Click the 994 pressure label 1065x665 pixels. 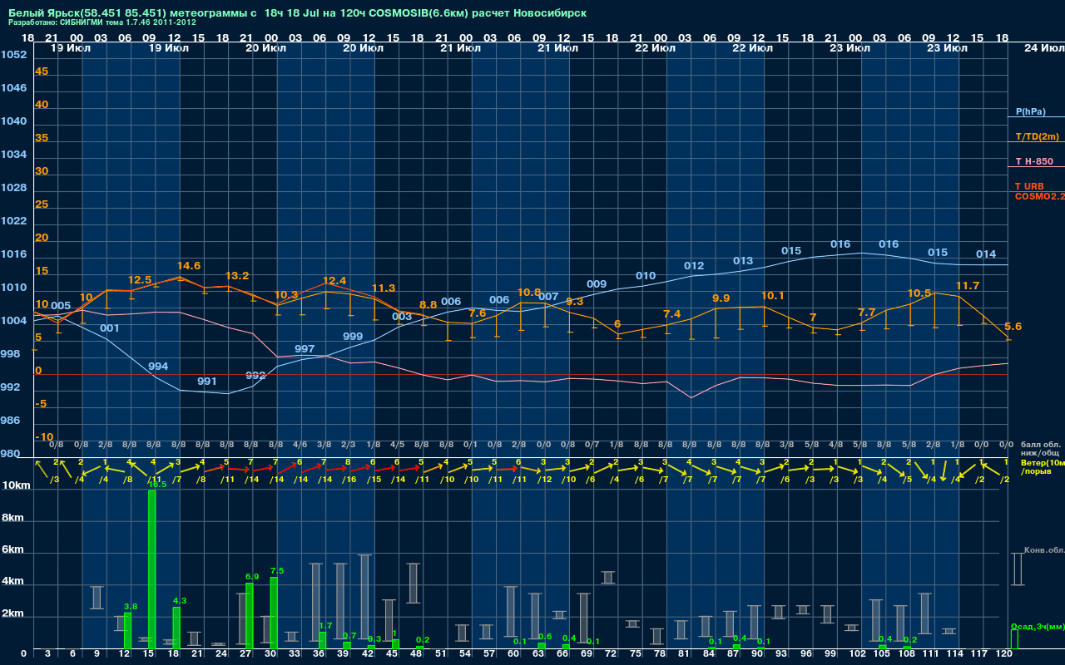tap(158, 367)
